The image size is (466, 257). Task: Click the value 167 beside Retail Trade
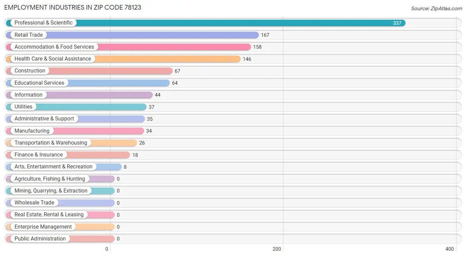265,35
